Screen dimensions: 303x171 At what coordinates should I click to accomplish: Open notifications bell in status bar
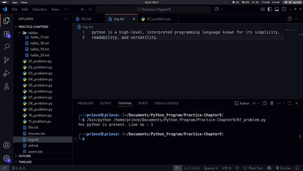(x=297, y=168)
